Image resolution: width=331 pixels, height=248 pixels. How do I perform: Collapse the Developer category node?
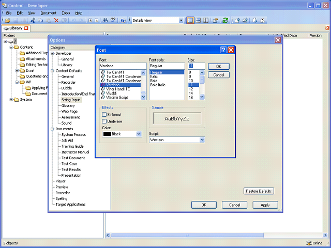click(52, 53)
